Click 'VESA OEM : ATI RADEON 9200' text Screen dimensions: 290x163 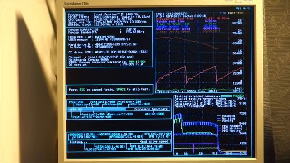92,37
